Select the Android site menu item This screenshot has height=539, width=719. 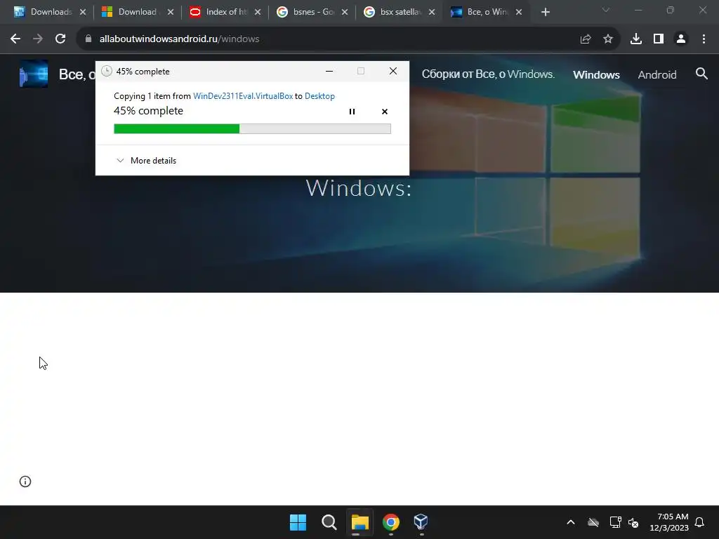coord(657,74)
